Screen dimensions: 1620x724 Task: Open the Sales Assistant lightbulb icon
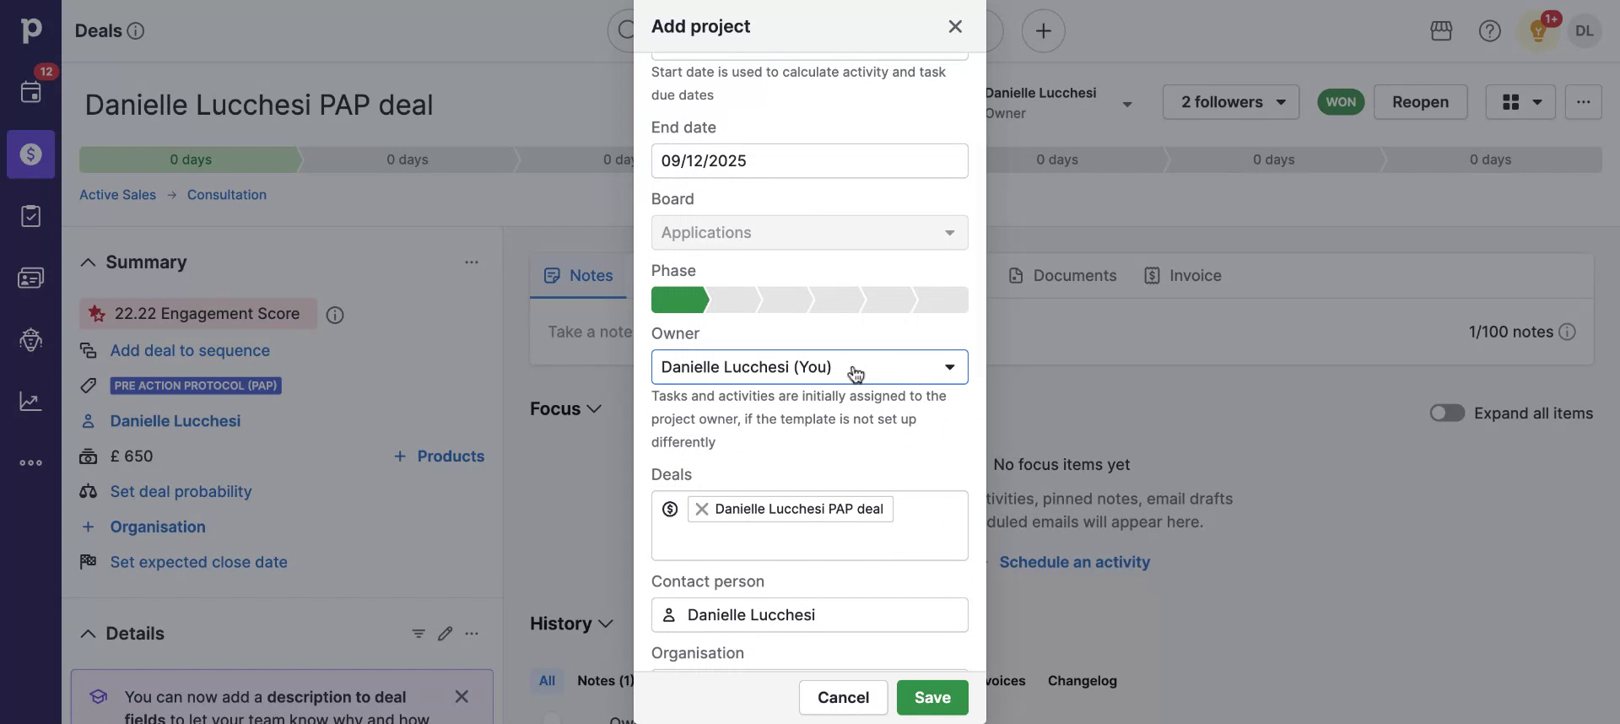pyautogui.click(x=1538, y=31)
